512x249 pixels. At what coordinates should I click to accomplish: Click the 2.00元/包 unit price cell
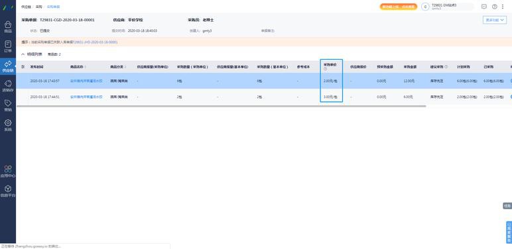coord(330,81)
